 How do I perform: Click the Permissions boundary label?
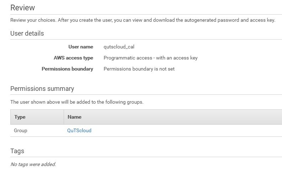pos(67,69)
